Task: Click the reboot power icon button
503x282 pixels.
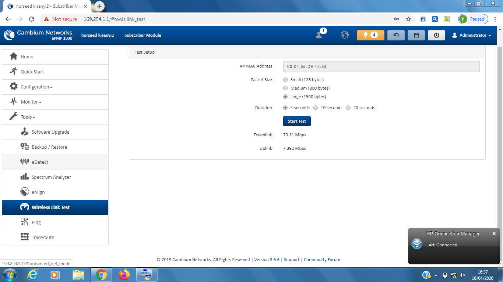Action: click(x=436, y=35)
